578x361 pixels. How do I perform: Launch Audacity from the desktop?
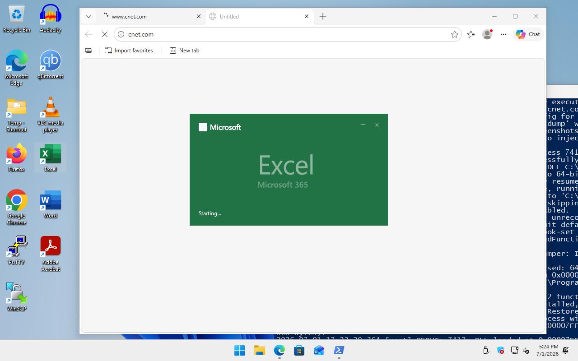tap(50, 19)
